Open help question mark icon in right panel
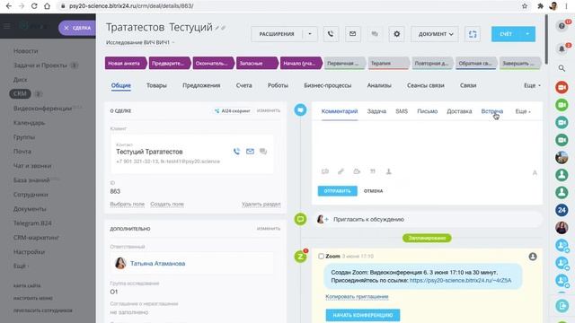This screenshot has width=575, height=323. pos(562,26)
